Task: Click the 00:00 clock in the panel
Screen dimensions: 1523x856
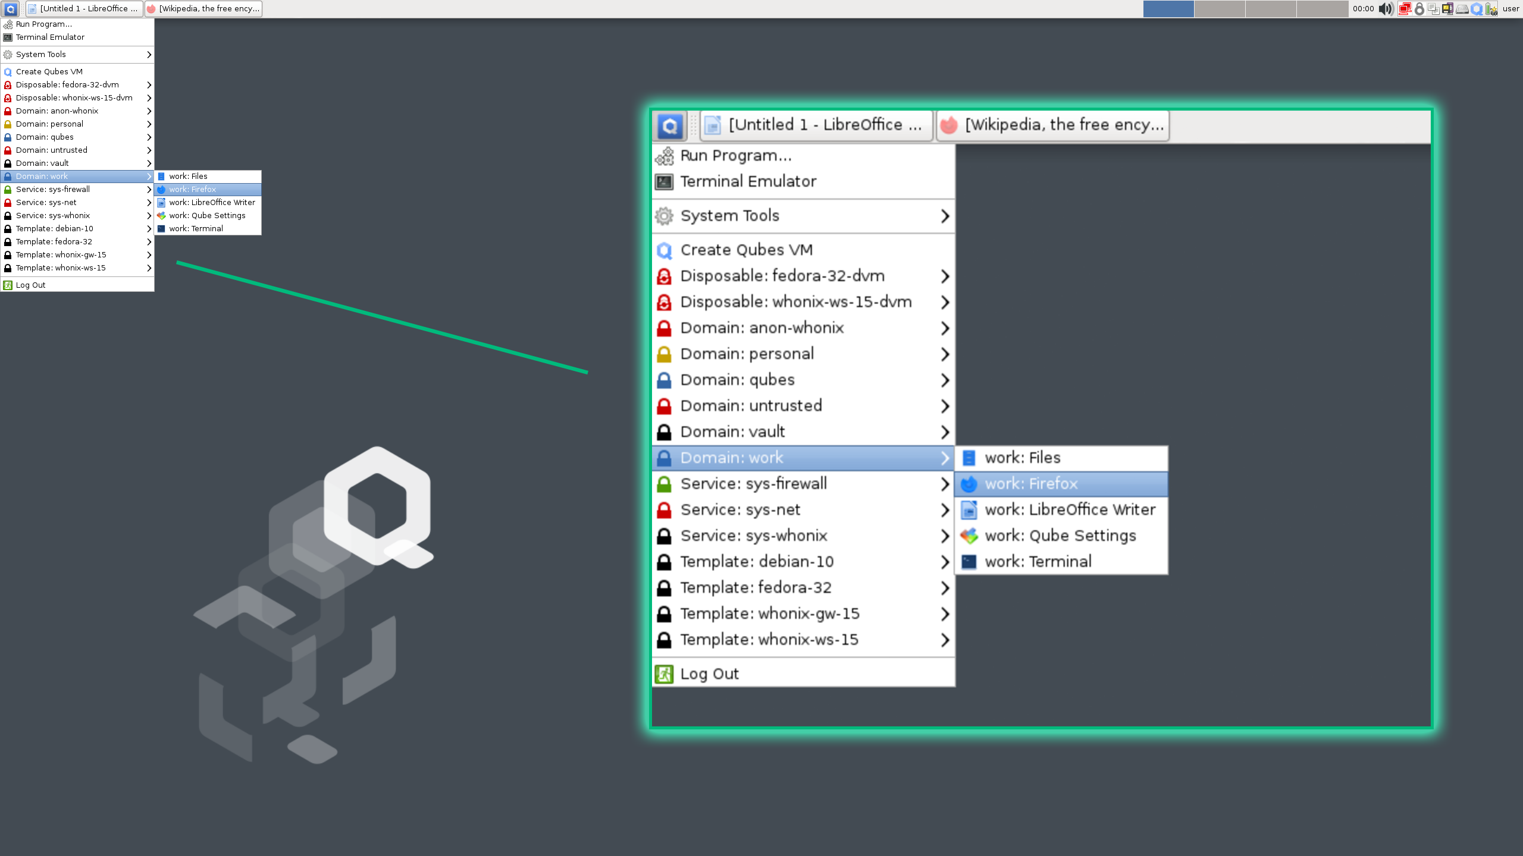Action: [x=1363, y=9]
